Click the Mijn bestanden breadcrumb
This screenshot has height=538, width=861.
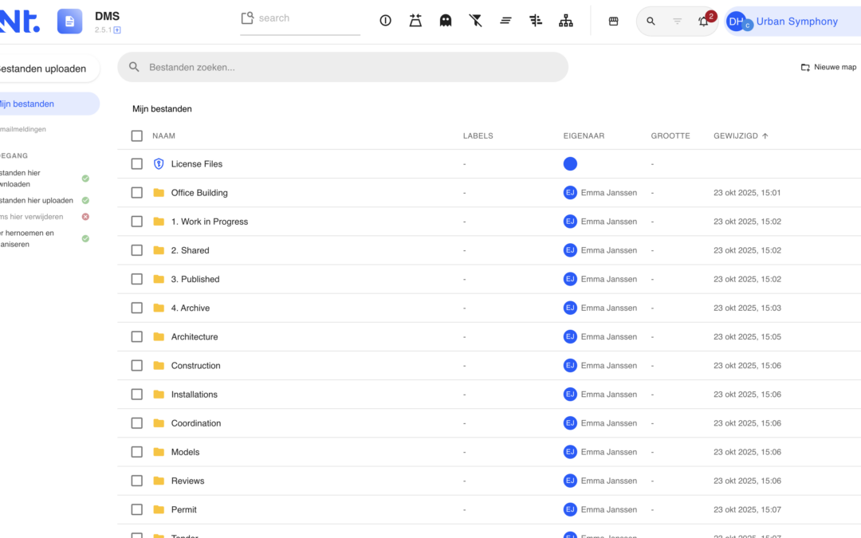point(162,108)
